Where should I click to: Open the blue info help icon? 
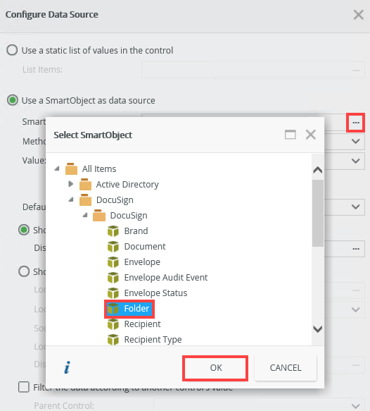point(68,367)
